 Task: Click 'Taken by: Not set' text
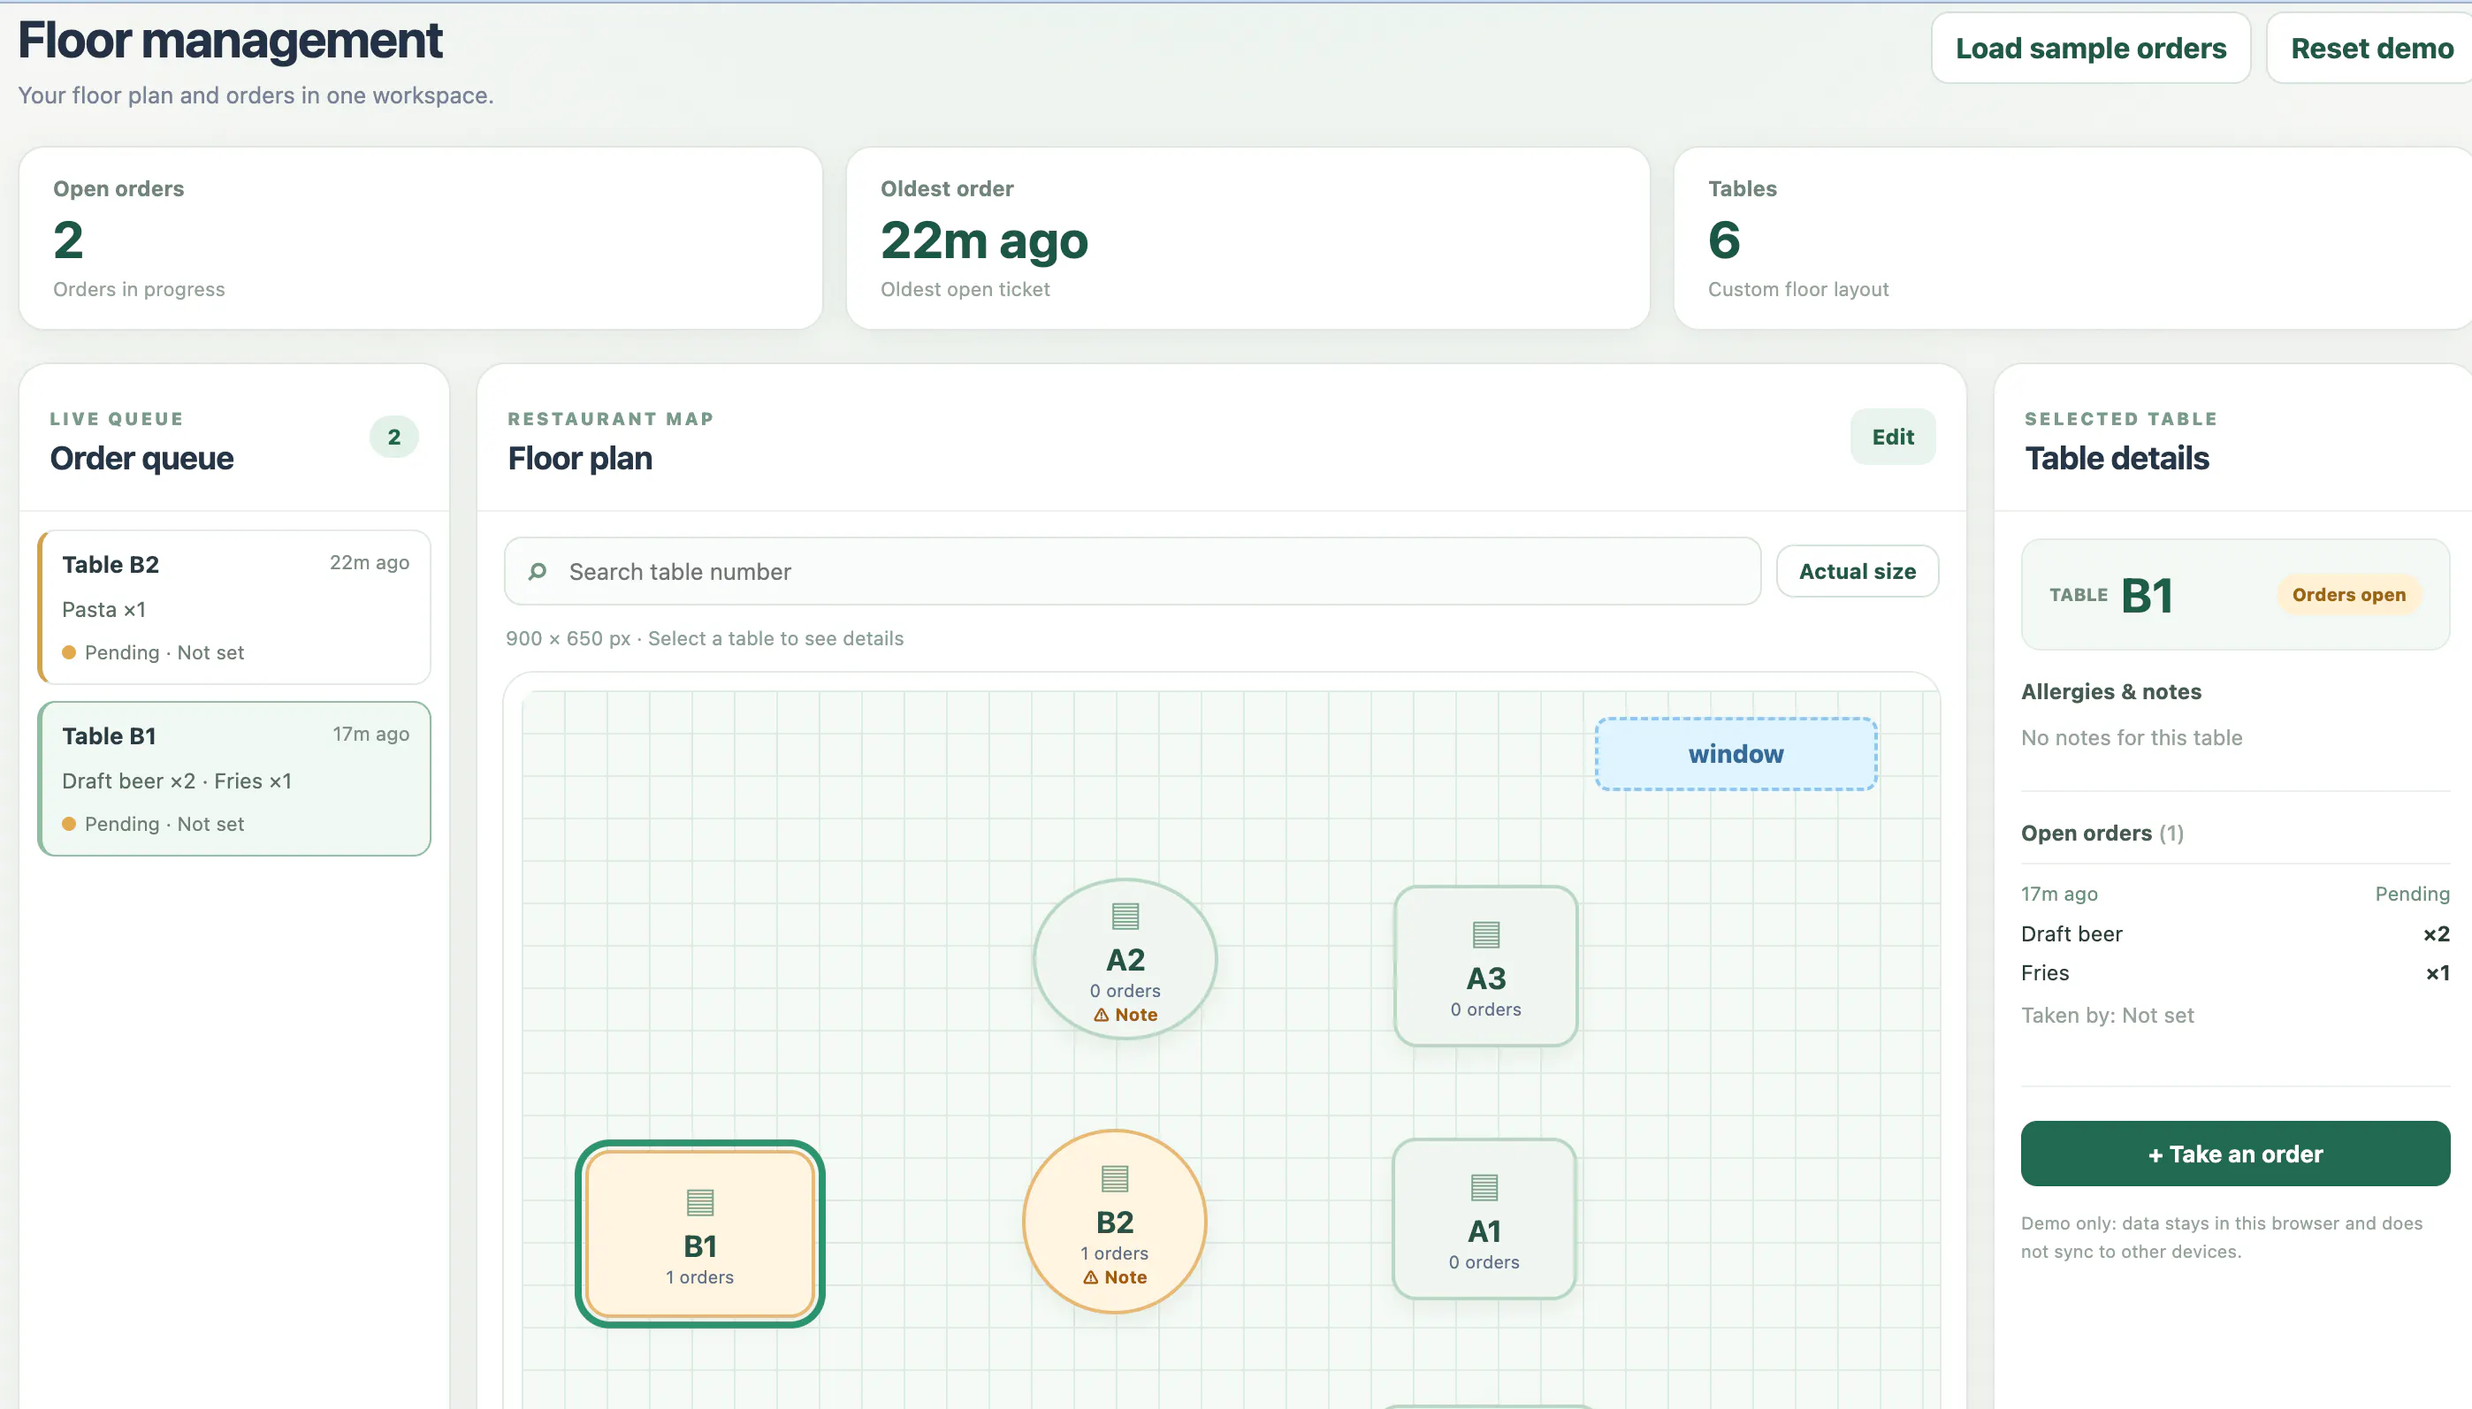coord(2107,1015)
